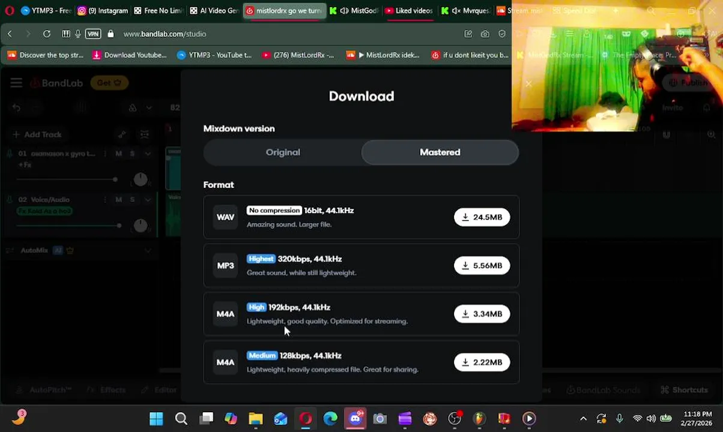Expand the AutoMix panel chevron
This screenshot has height=432, width=723.
pyautogui.click(x=147, y=251)
